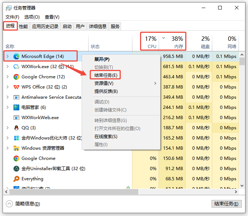Sort by the CPU column header

(x=146, y=42)
